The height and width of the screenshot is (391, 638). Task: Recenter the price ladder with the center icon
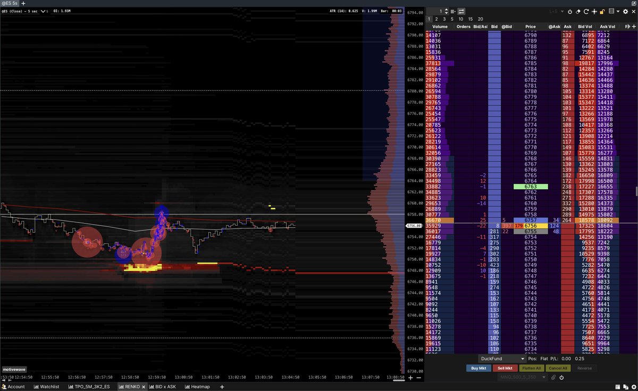coord(594,11)
